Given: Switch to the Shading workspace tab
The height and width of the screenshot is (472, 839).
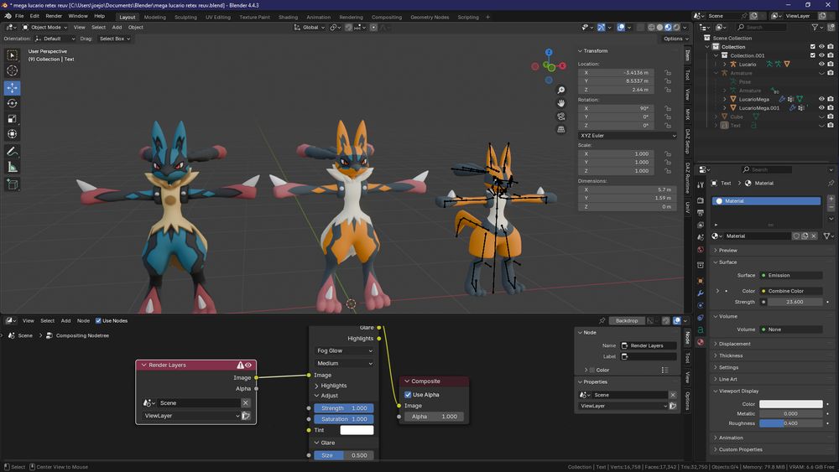Looking at the screenshot, I should pos(288,17).
